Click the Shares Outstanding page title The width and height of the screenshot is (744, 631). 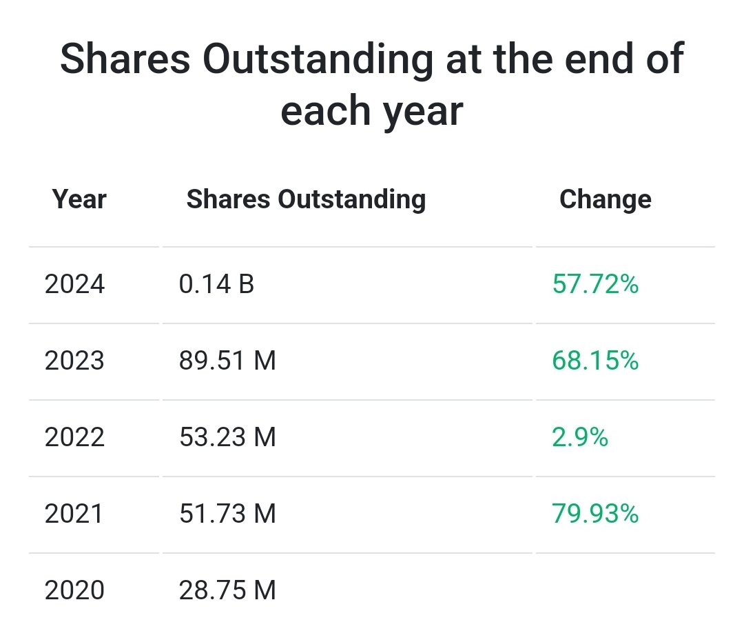pos(372,59)
